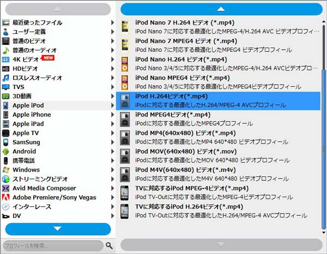Select iPod Nano MPEG4 ビデオ(*.mp4) profile
This screenshot has height=254, width=327.
tap(218, 82)
